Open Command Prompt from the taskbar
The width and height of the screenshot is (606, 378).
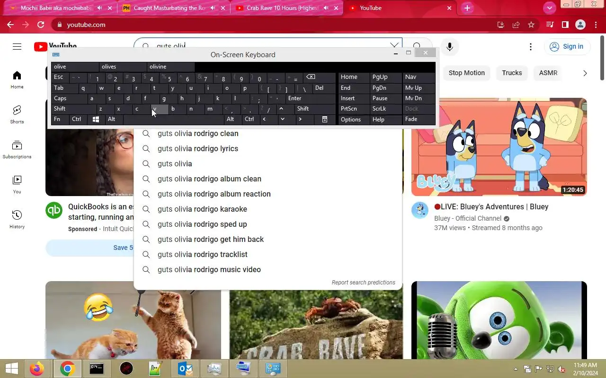97,369
